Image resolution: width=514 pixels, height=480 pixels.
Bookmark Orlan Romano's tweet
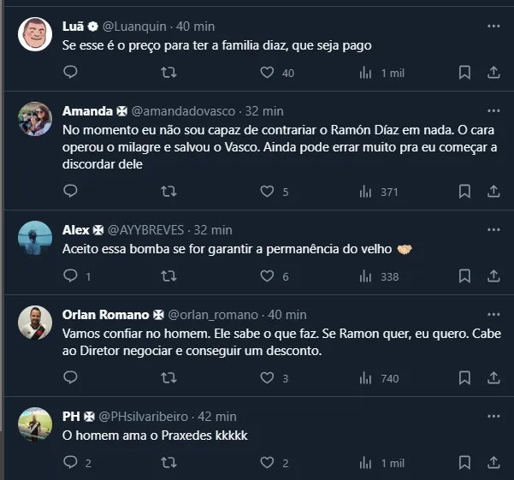(464, 377)
